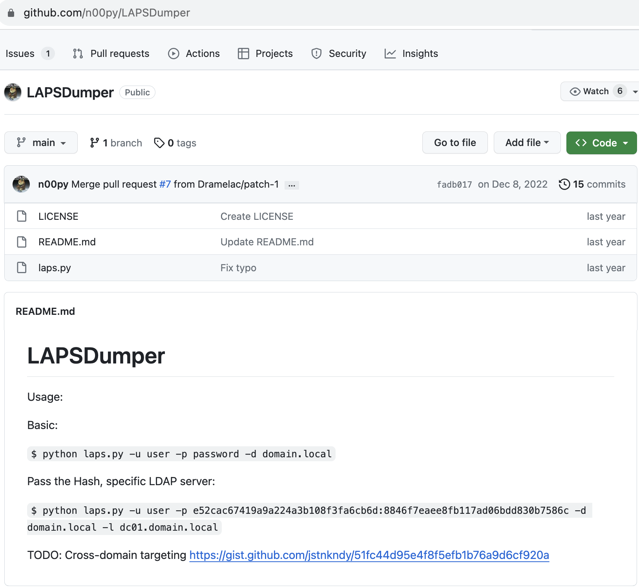This screenshot has width=639, height=588.
Task: Open the Actions tab
Action: [194, 53]
